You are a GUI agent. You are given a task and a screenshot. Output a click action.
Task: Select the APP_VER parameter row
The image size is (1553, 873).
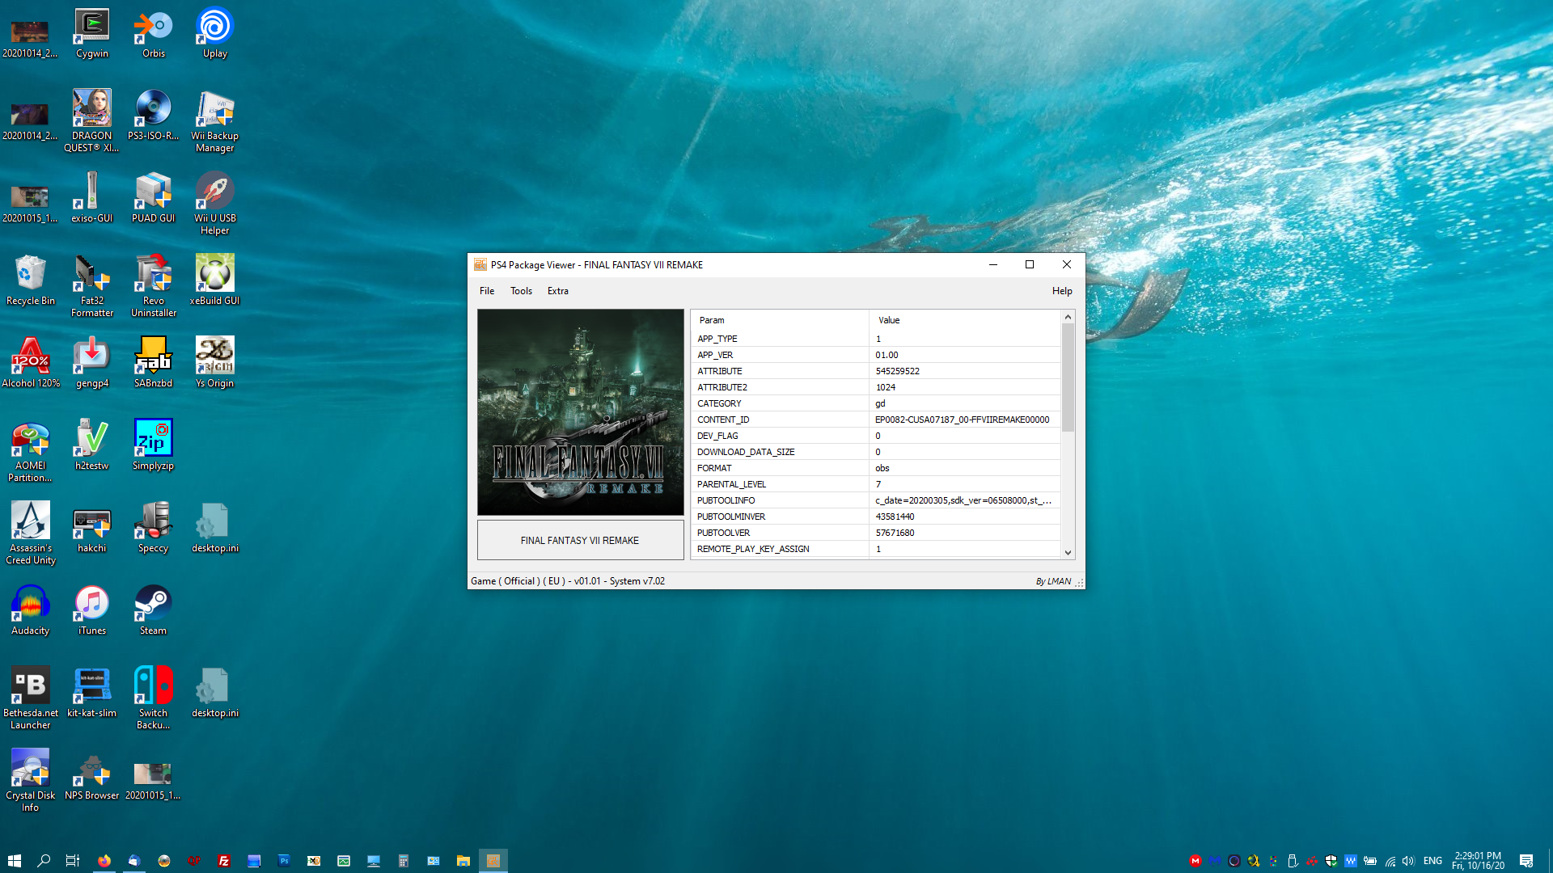[x=876, y=355]
